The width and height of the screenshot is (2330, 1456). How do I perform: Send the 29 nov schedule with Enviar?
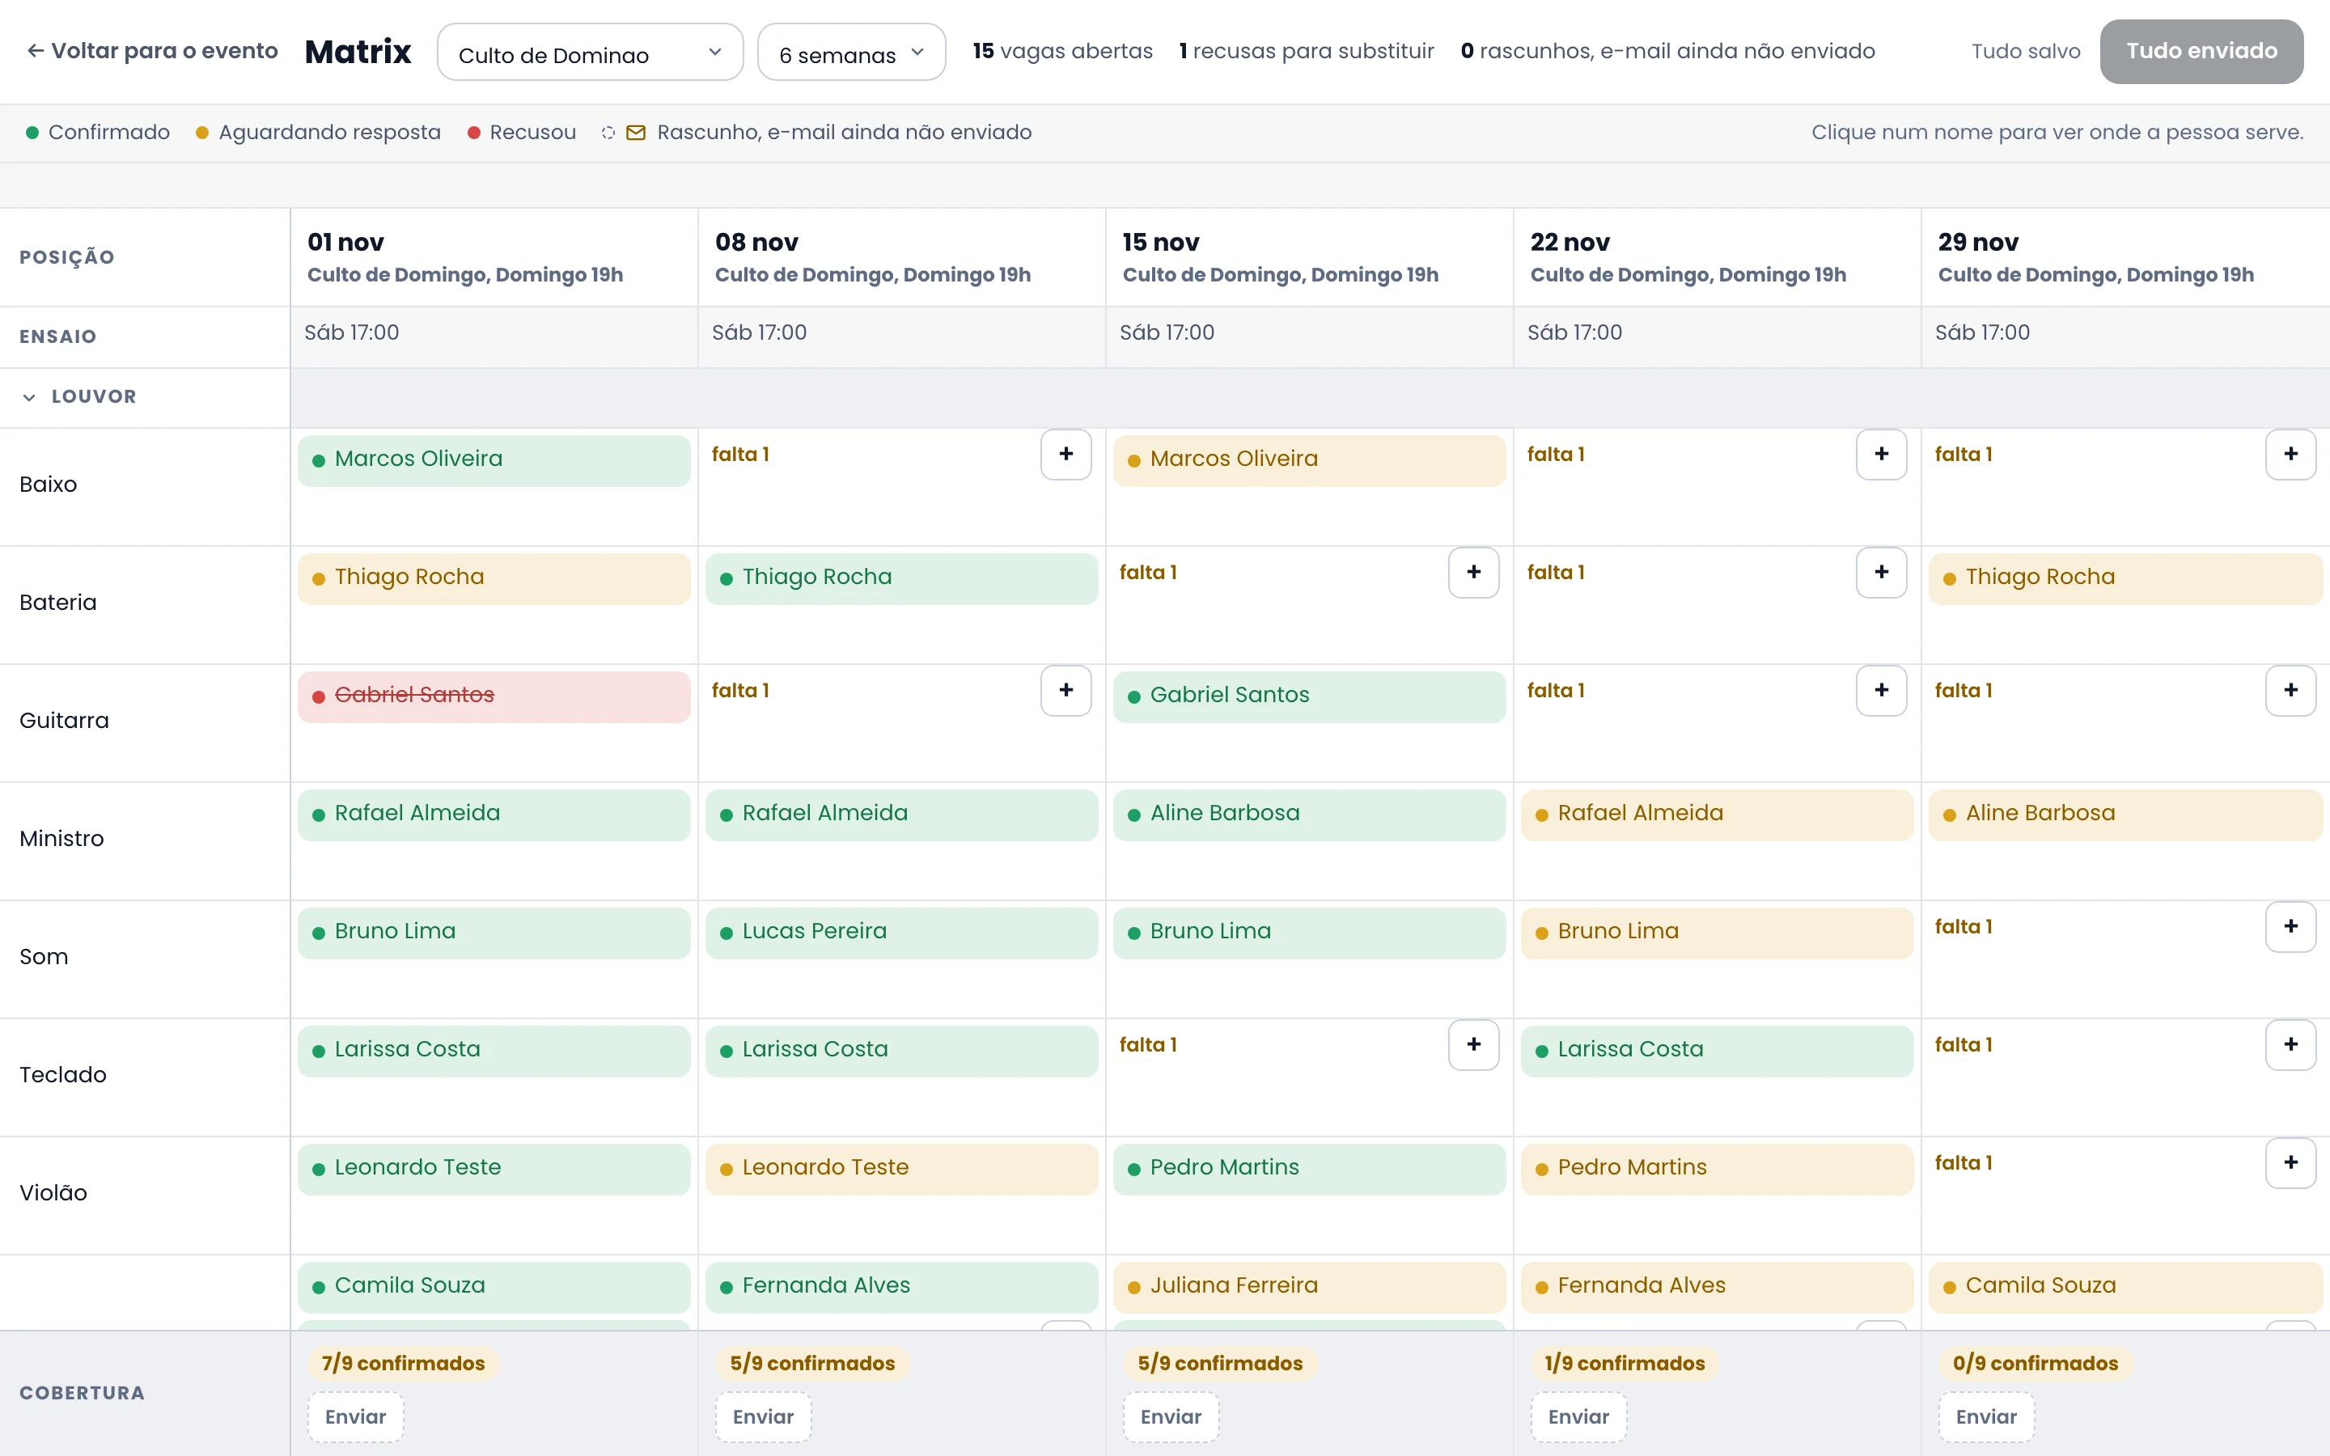point(1985,1416)
